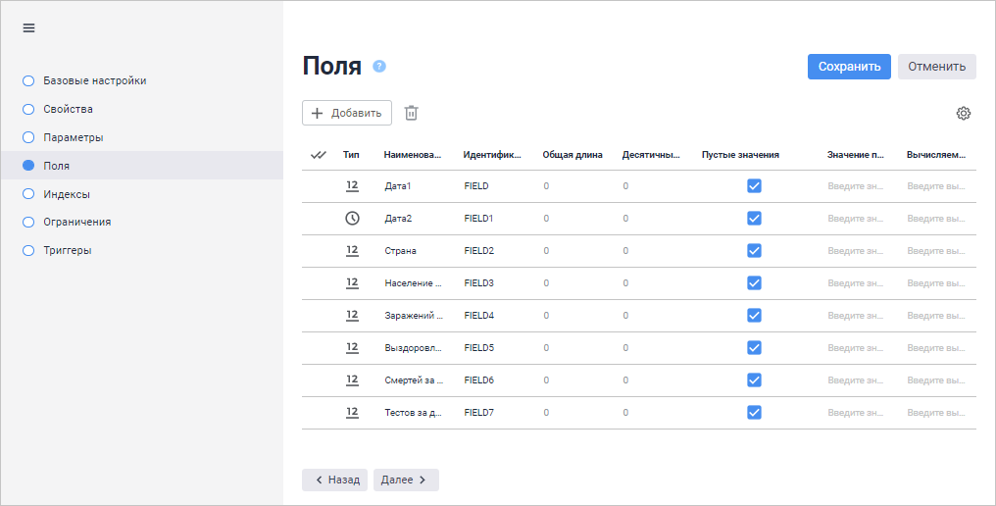996x506 pixels.
Task: Toggle empty values checkbox for FIELD
Action: click(754, 186)
